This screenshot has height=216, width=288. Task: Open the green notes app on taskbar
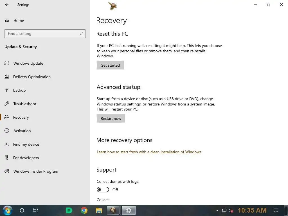click(69, 210)
